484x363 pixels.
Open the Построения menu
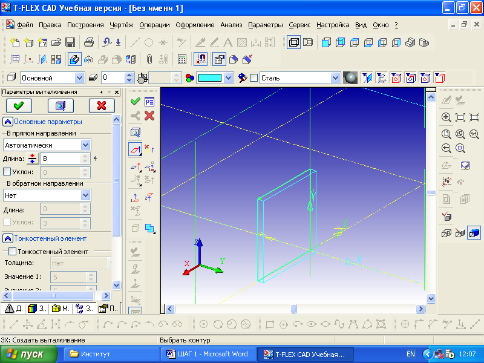coord(85,25)
